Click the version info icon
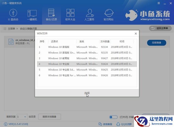Viewport: 174px width, 127px height. (5, 124)
